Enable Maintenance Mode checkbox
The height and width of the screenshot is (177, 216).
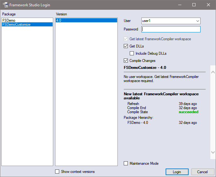click(x=126, y=163)
